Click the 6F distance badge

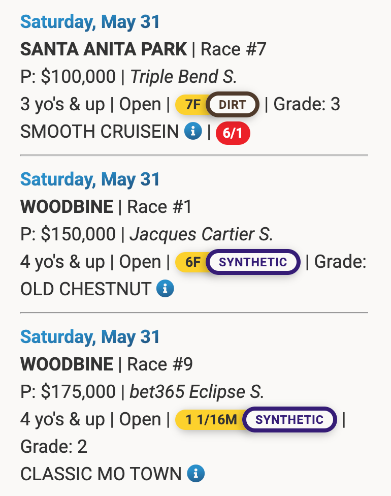193,262
